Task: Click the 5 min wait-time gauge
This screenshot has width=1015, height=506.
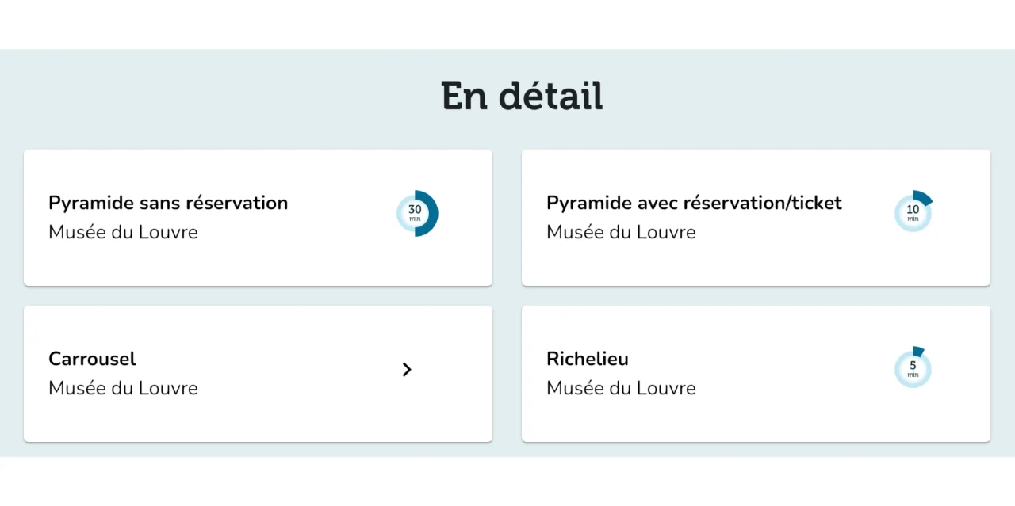Action: [x=913, y=368]
